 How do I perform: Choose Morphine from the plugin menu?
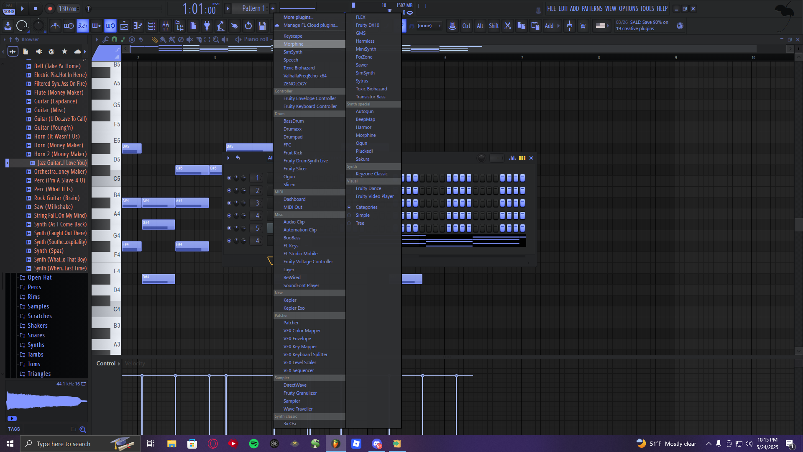coord(294,44)
